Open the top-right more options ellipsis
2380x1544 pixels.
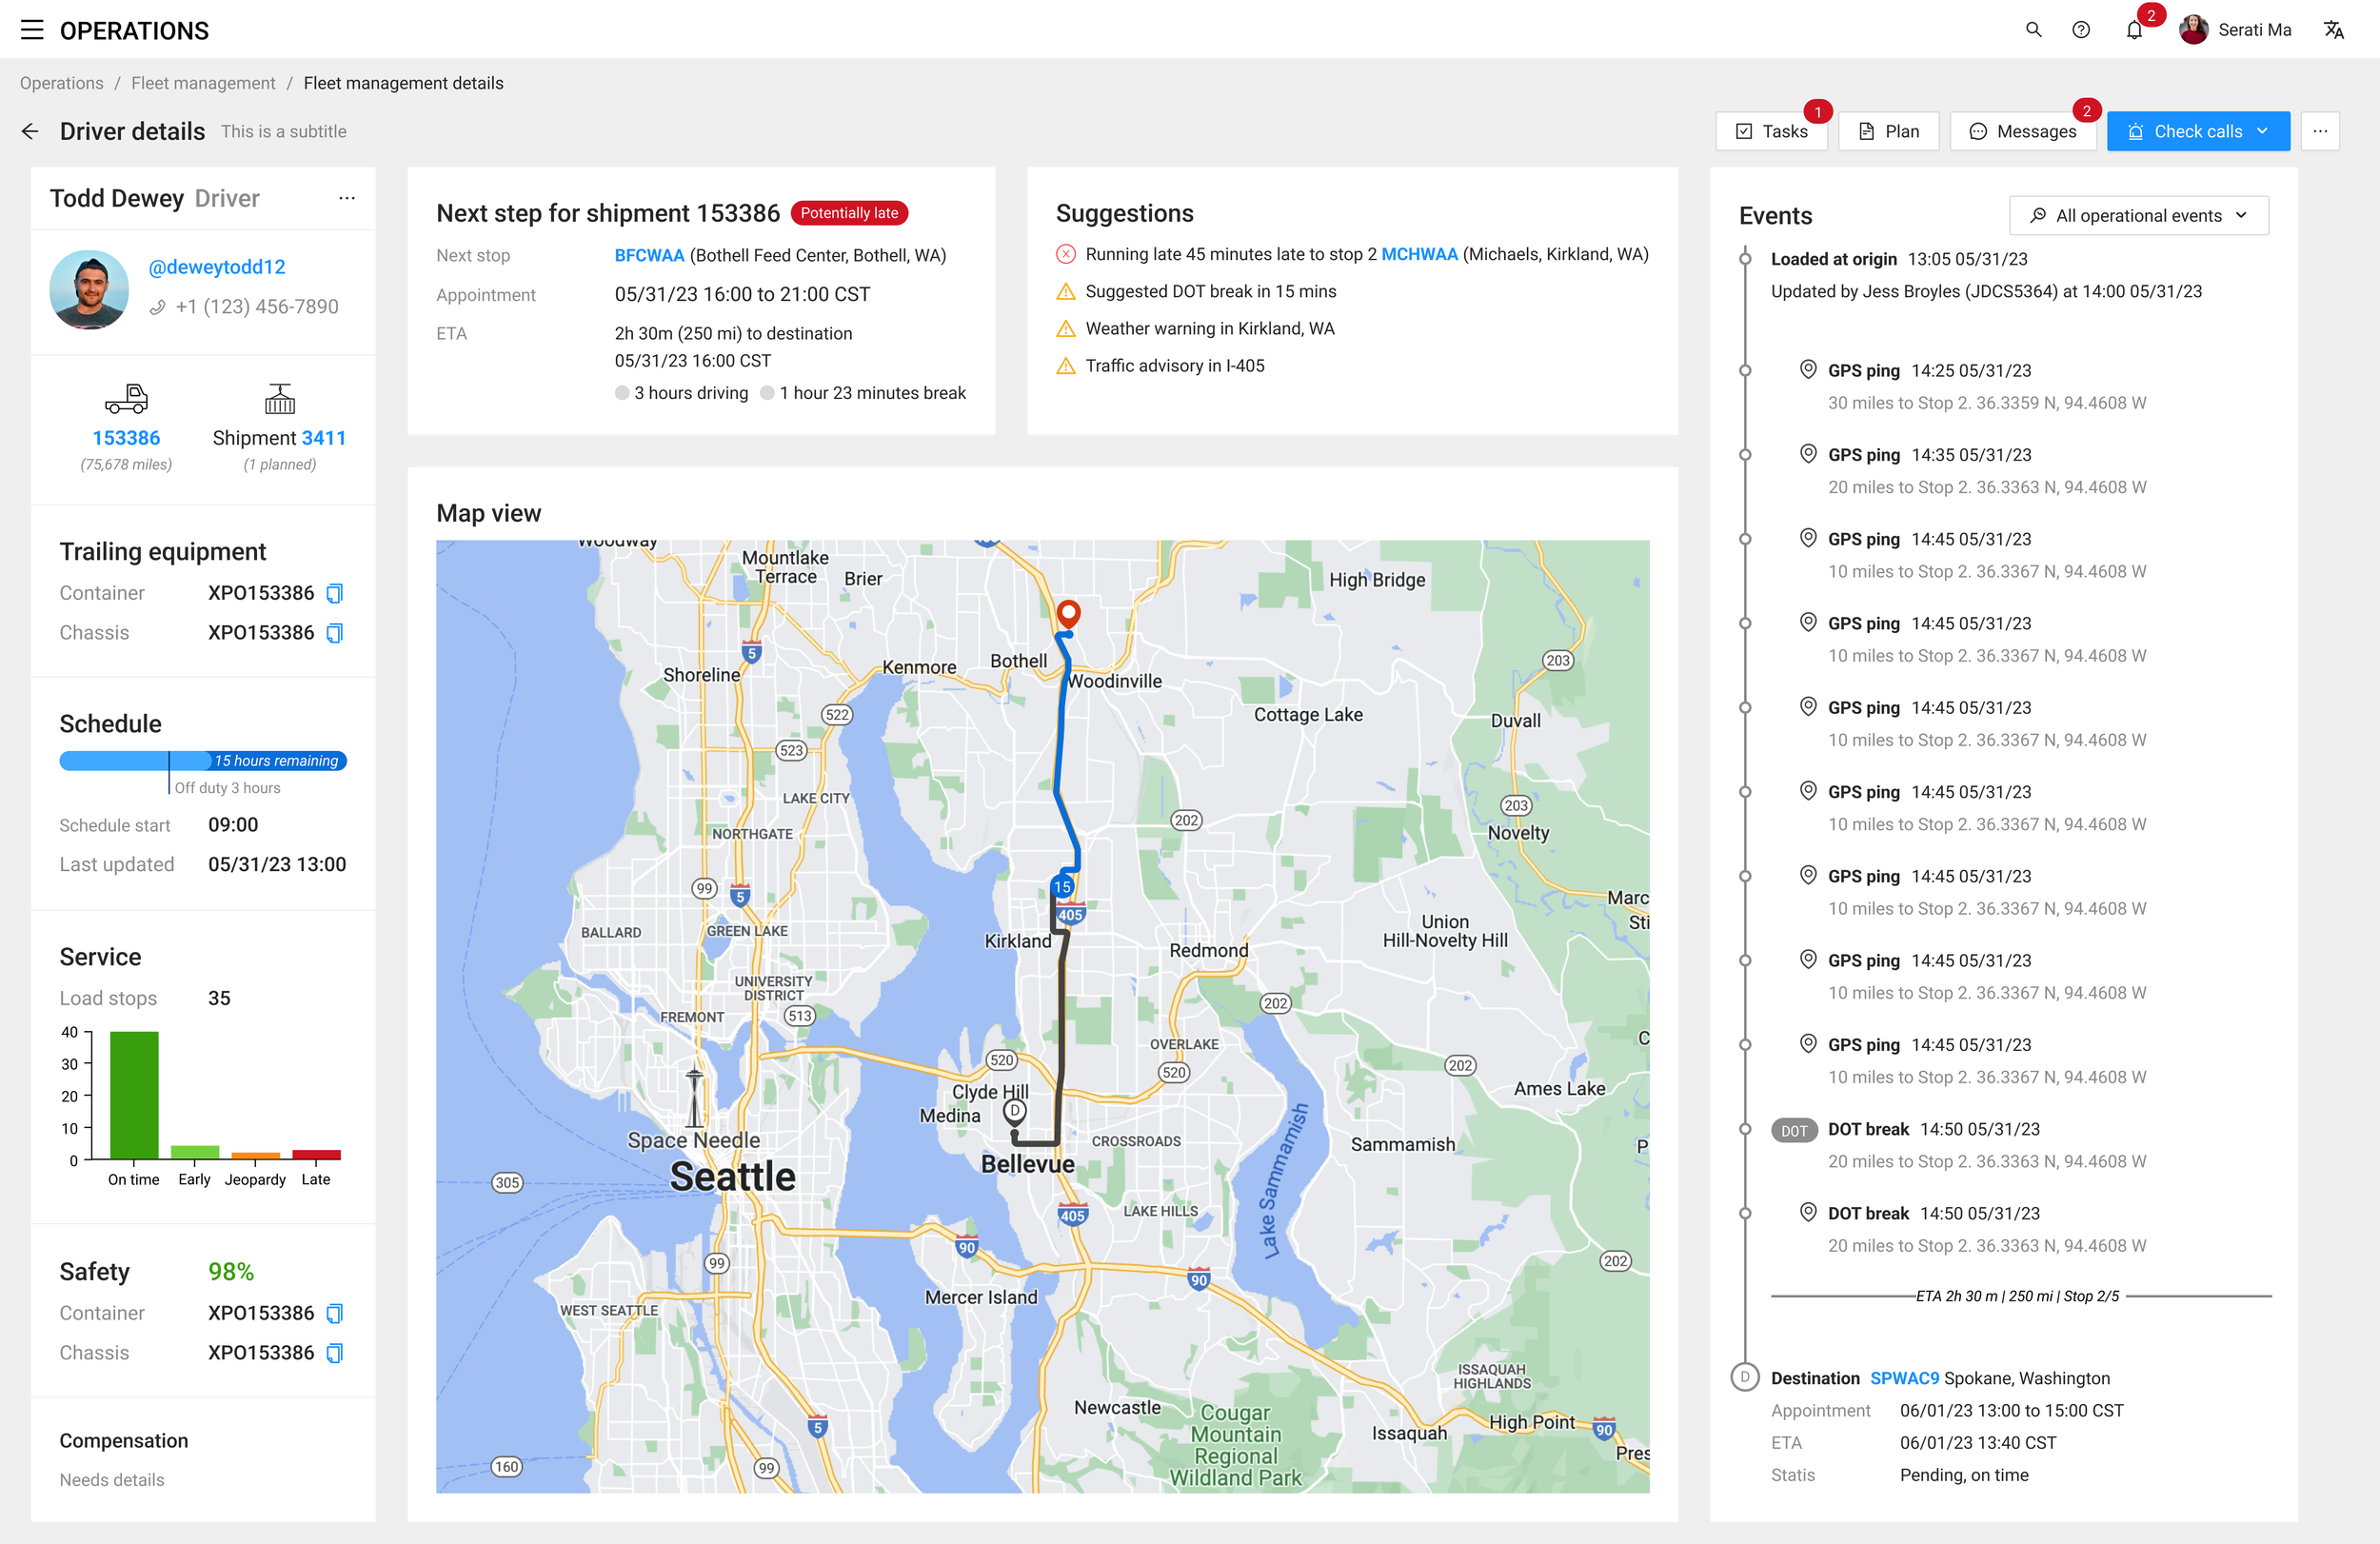pyautogui.click(x=2320, y=131)
